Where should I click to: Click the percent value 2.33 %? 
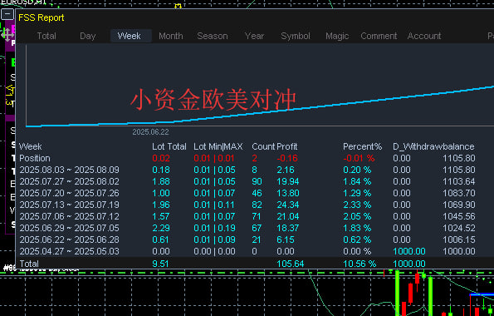tap(357, 205)
